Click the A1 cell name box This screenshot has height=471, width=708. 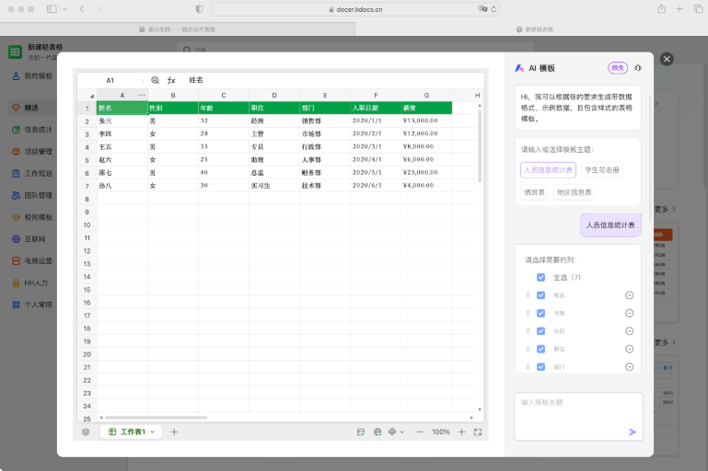[110, 80]
